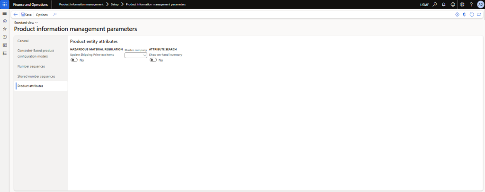This screenshot has width=485, height=192.
Task: Click the notification bell icon
Action: (x=444, y=4)
